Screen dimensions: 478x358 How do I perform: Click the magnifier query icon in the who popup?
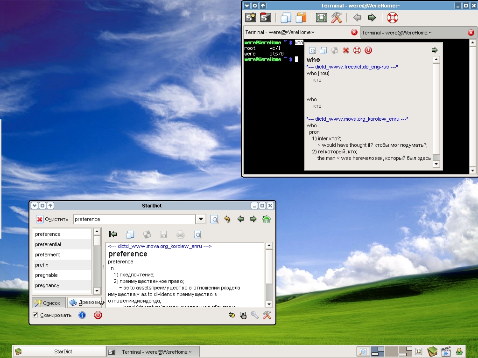pyautogui.click(x=312, y=50)
